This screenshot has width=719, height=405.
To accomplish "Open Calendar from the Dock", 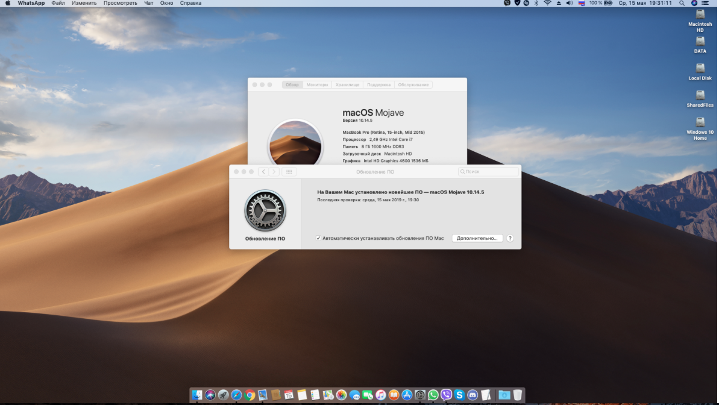I will pyautogui.click(x=287, y=396).
